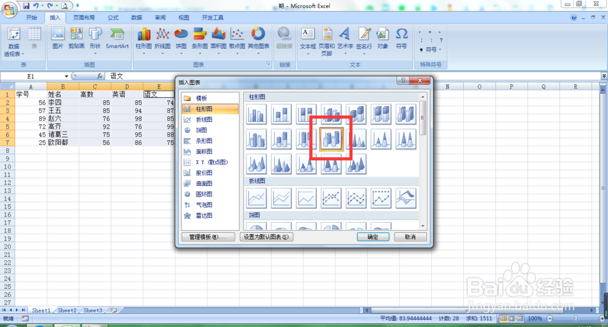Click 设置为默认图表 button

coord(266,237)
